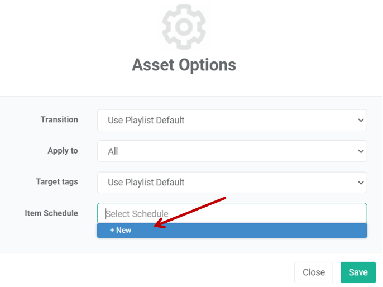
Task: Click "Use Playlist Default" text in Target tags
Action: [x=146, y=183]
